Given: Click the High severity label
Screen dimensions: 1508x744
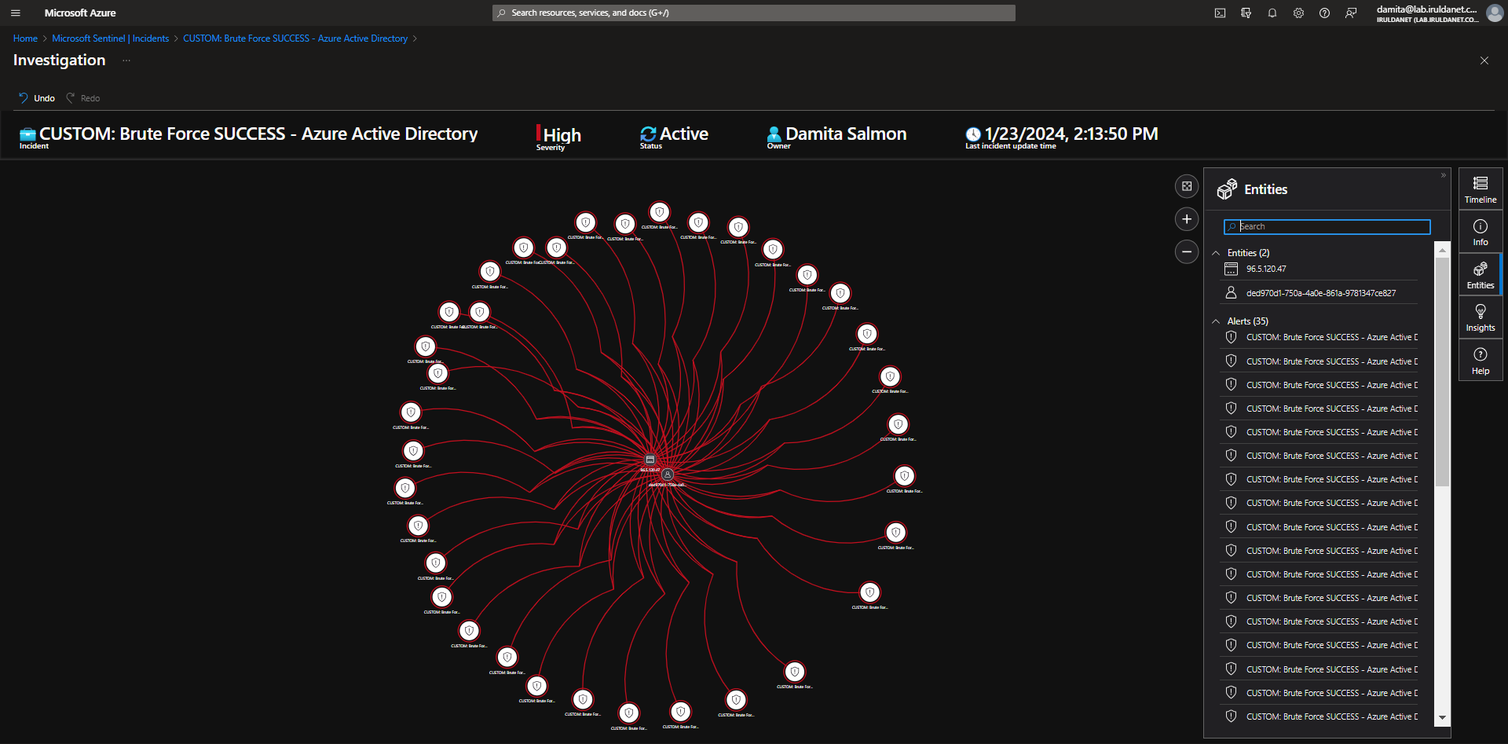Looking at the screenshot, I should pos(562,134).
